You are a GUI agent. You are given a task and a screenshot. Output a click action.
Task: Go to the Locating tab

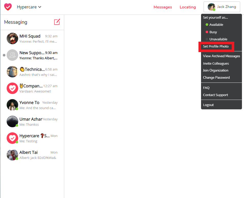click(x=188, y=7)
